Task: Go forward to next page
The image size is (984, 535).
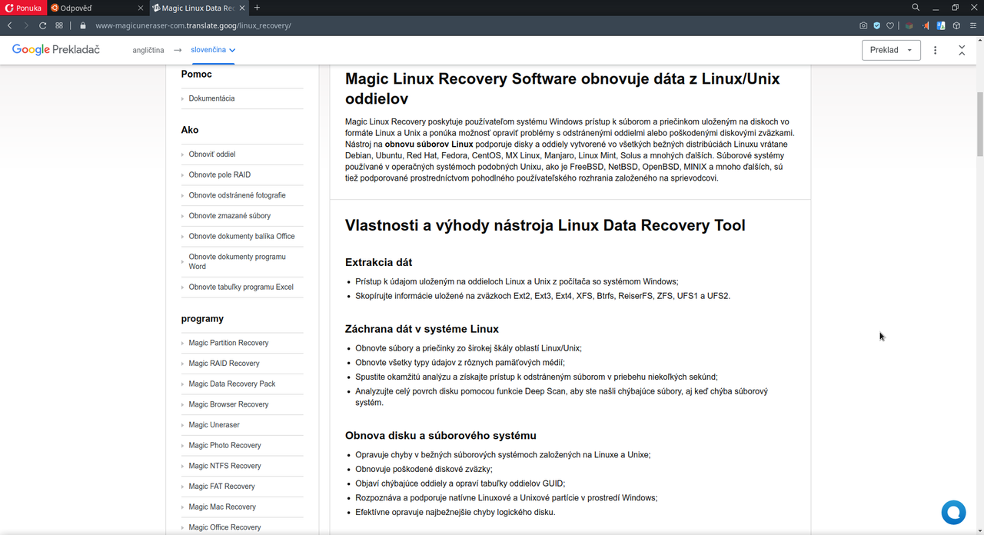Action: [x=27, y=25]
